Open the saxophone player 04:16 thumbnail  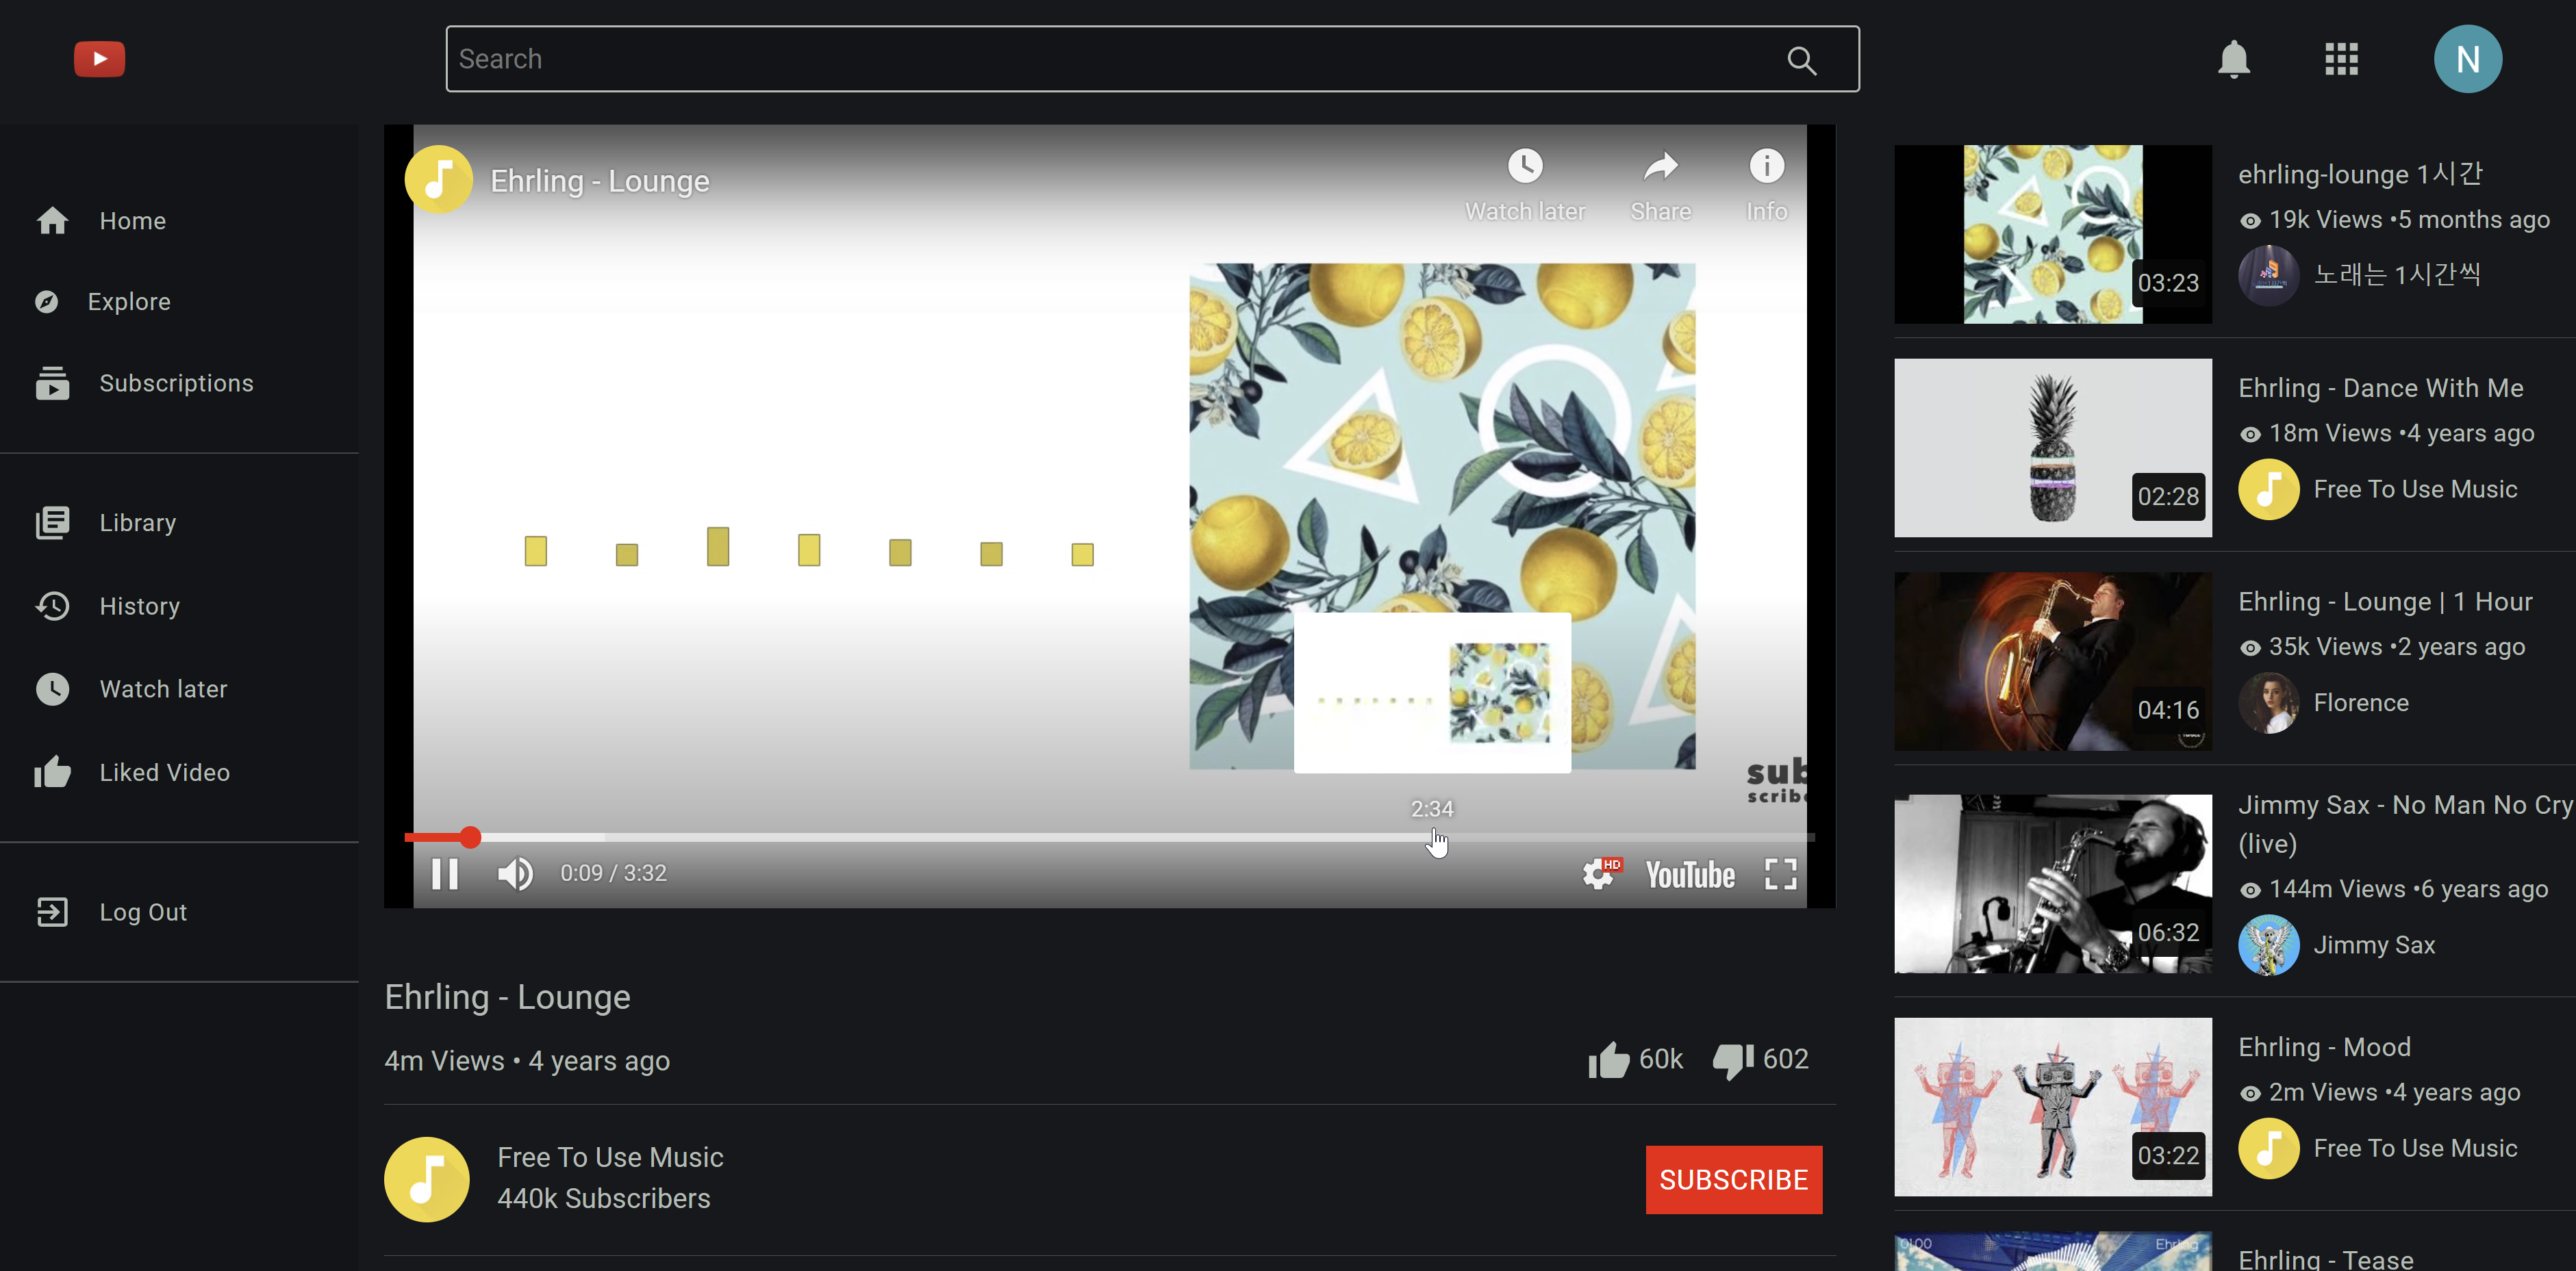click(x=2052, y=661)
